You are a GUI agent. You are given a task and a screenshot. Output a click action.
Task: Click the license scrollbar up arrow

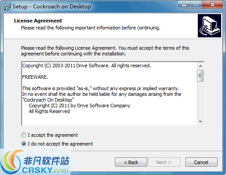(200, 66)
